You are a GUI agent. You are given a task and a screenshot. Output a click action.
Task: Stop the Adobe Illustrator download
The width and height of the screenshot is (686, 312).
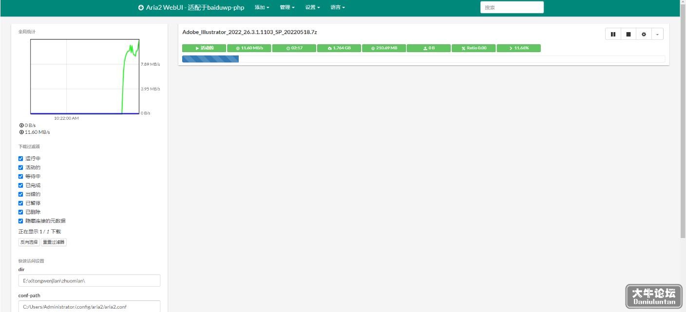pos(629,34)
